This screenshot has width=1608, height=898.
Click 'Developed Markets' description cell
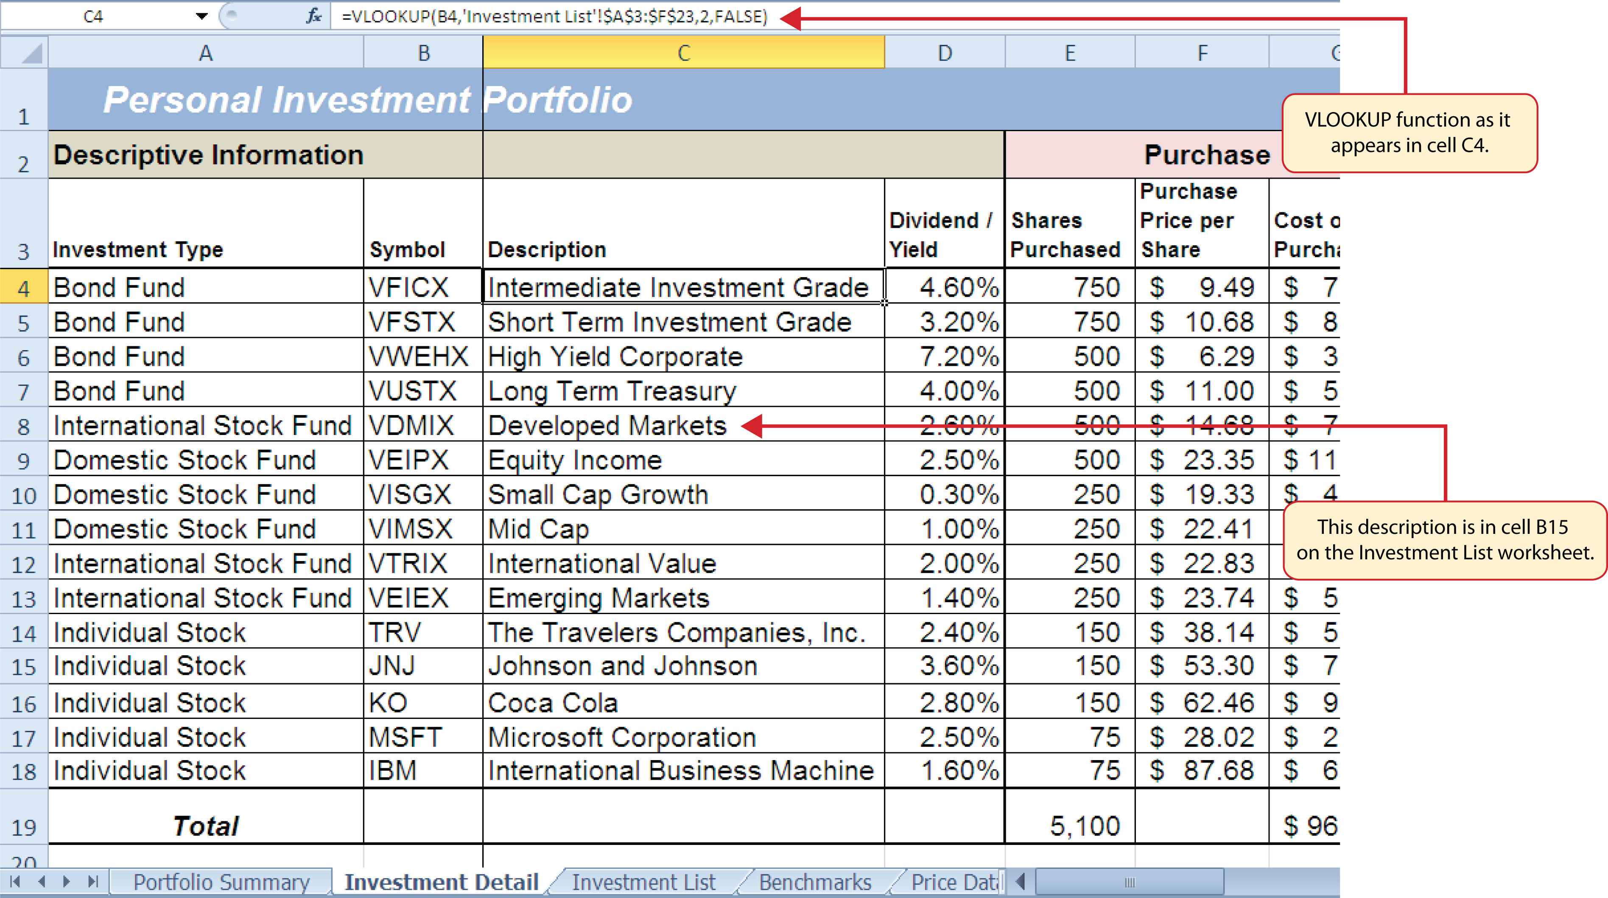683,425
